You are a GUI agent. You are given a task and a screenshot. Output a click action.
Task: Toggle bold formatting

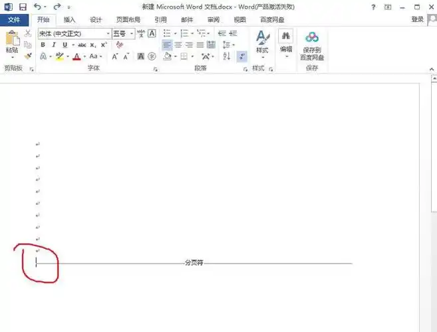click(43, 44)
